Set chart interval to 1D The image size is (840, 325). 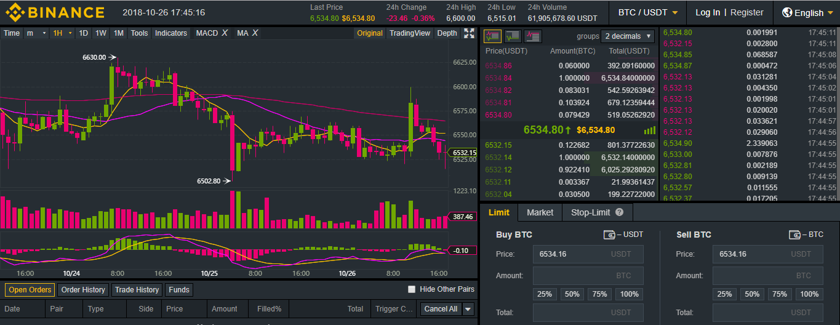[x=84, y=33]
